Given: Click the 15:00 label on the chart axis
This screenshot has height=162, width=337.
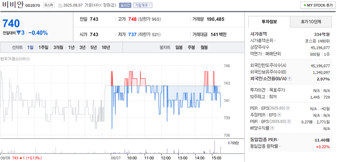Looking at the screenshot, I should (x=217, y=158).
